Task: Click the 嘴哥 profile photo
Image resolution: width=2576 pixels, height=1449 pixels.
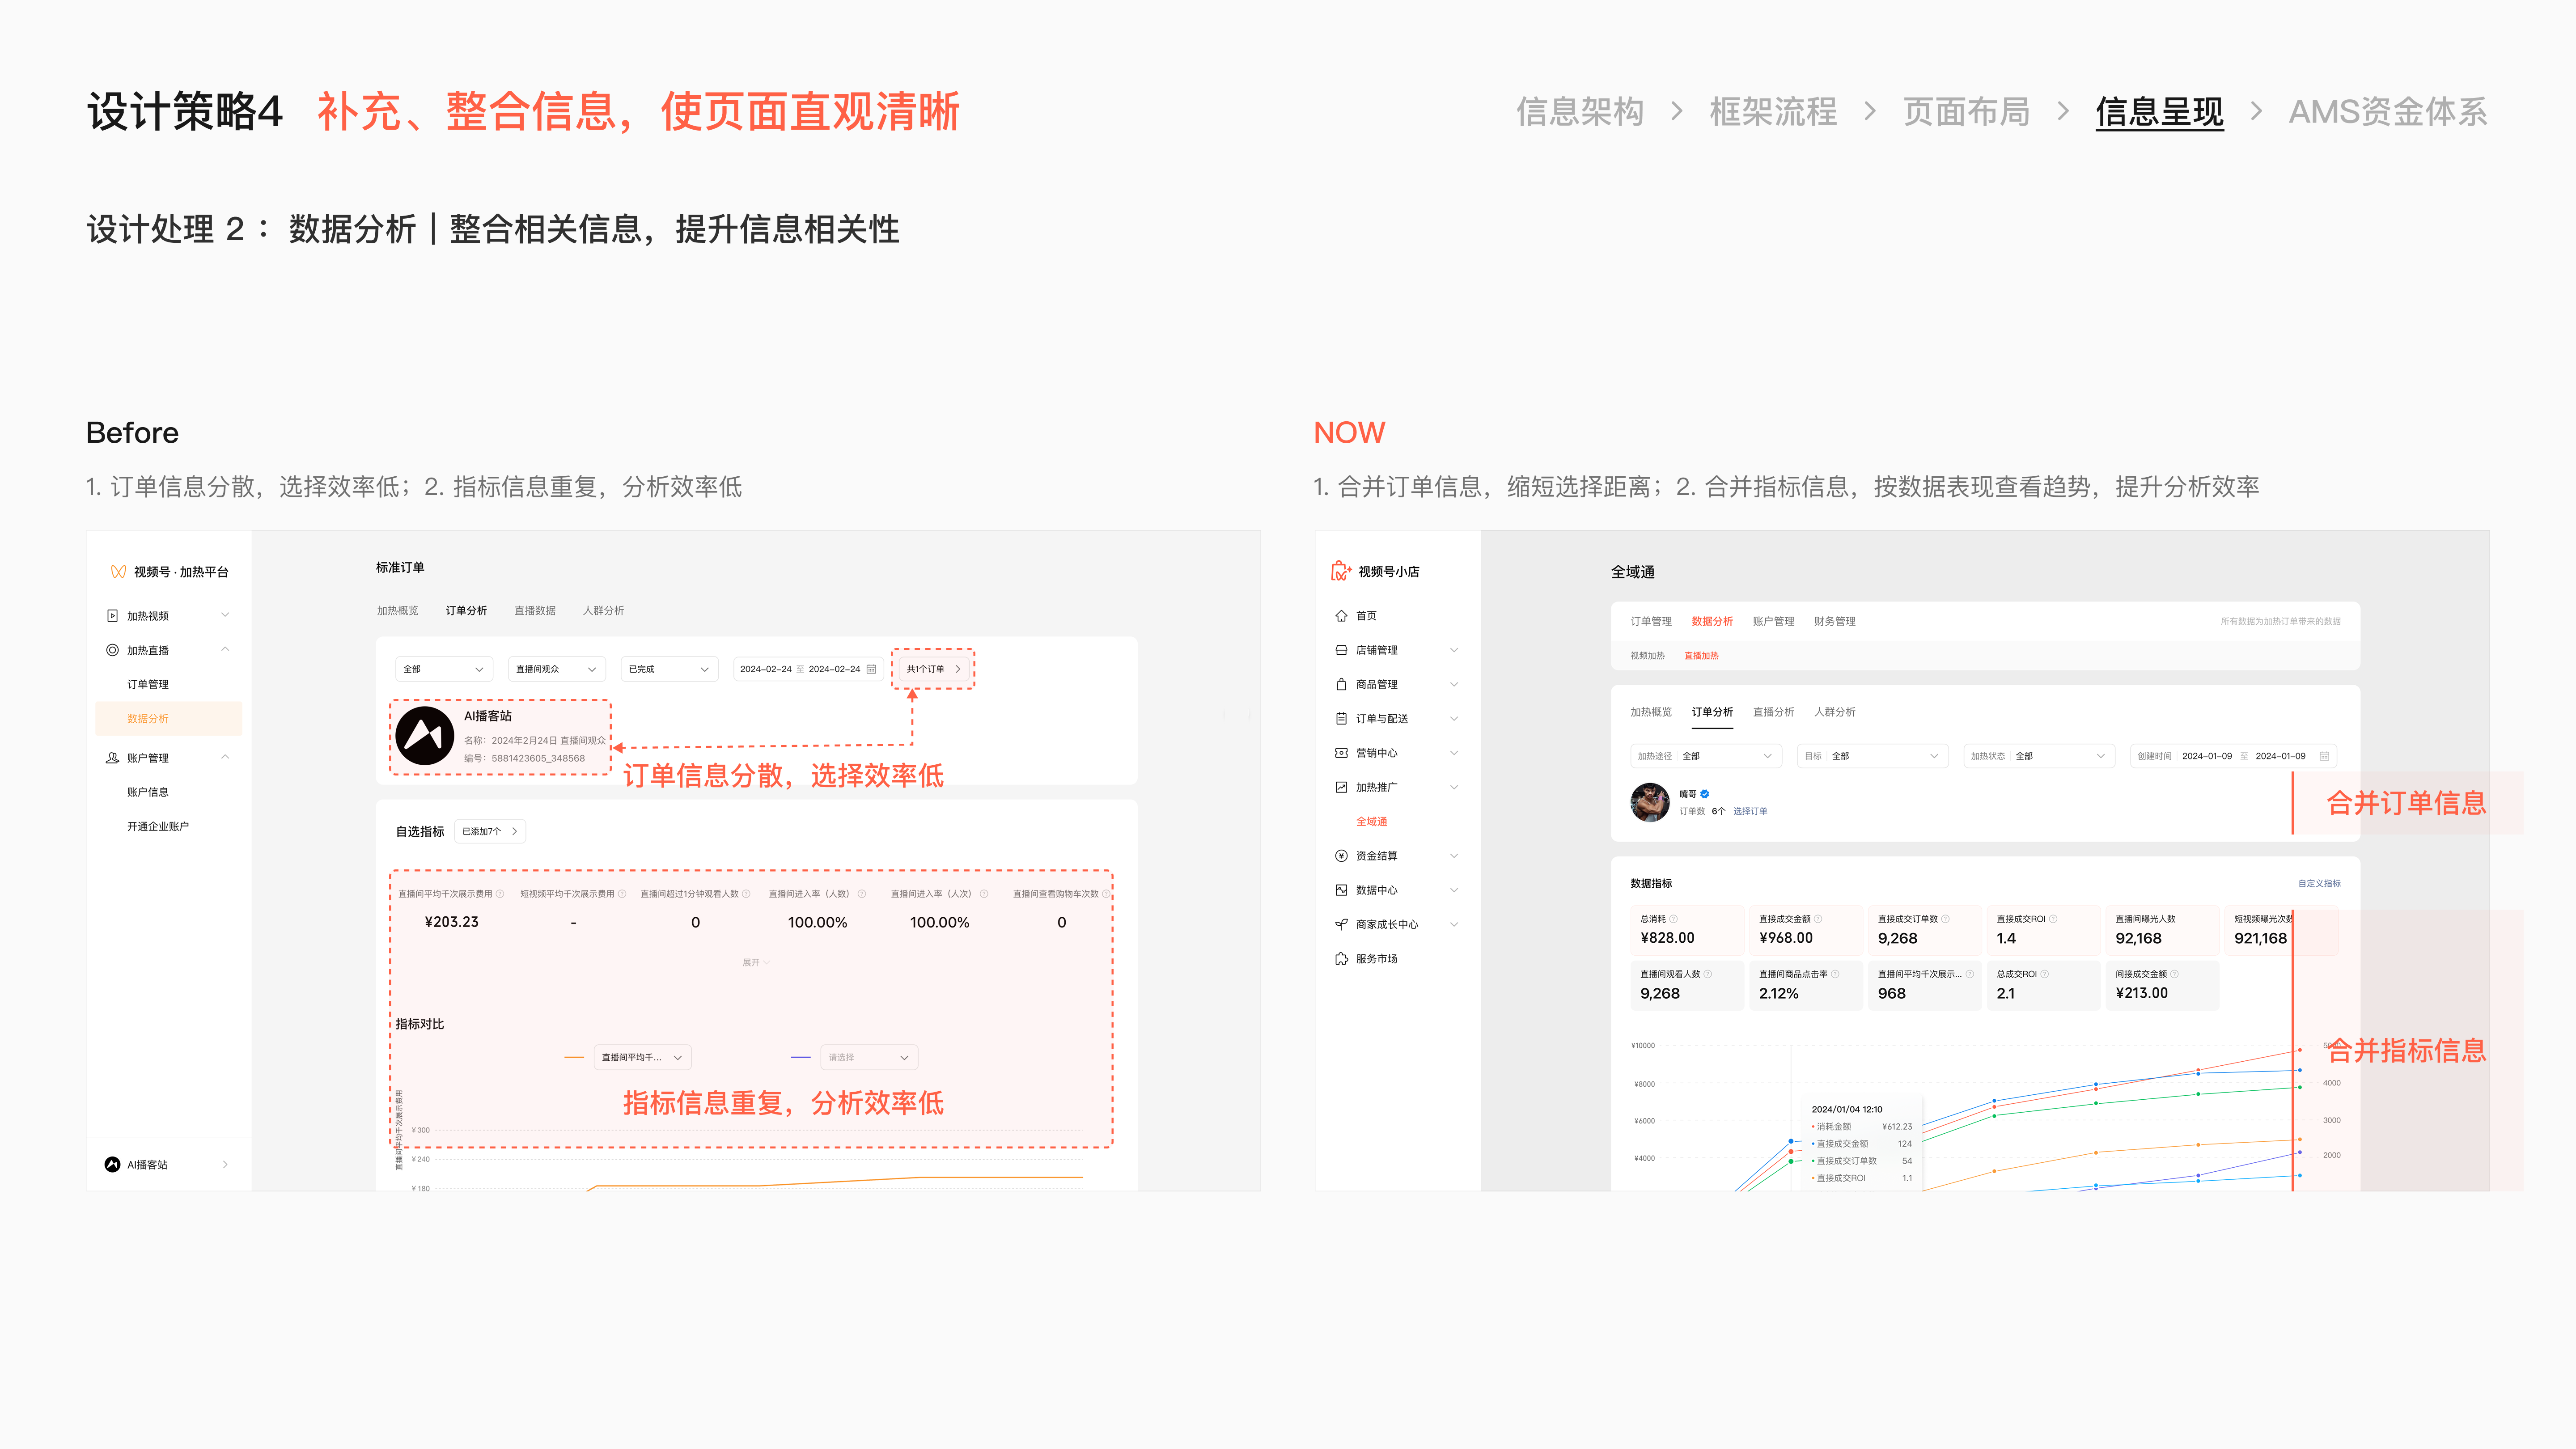Action: [x=1650, y=802]
